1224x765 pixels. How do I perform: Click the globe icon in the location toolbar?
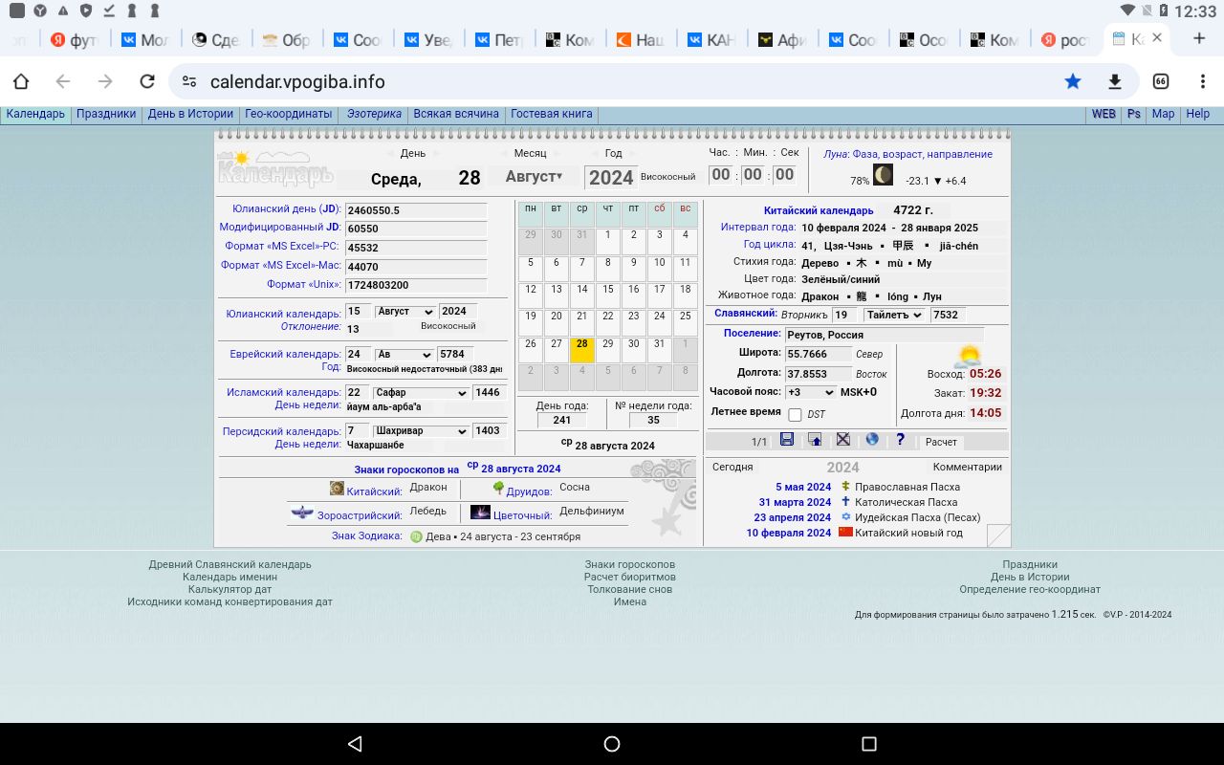point(872,440)
